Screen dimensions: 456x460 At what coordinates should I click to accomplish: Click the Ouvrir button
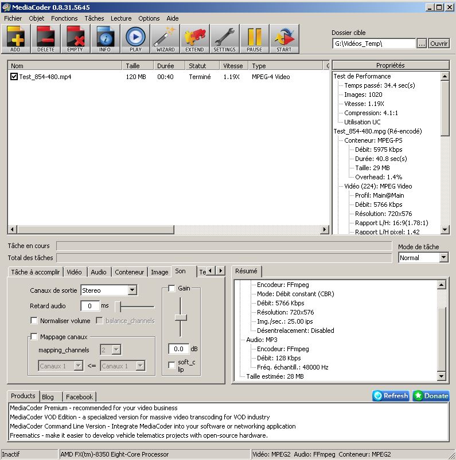point(439,44)
